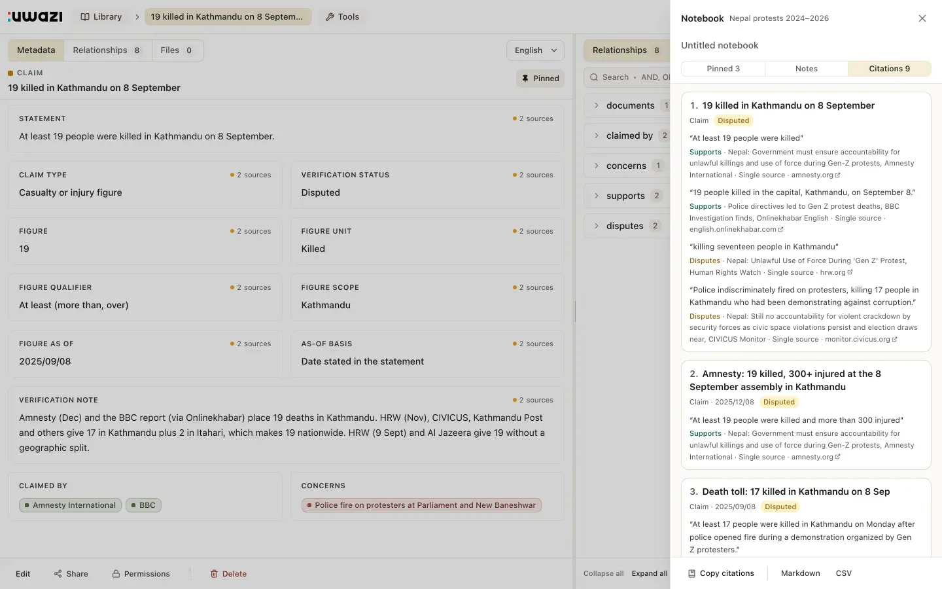Viewport: 942px width, 589px height.
Task: Open the hrw.org external link
Action: point(836,273)
